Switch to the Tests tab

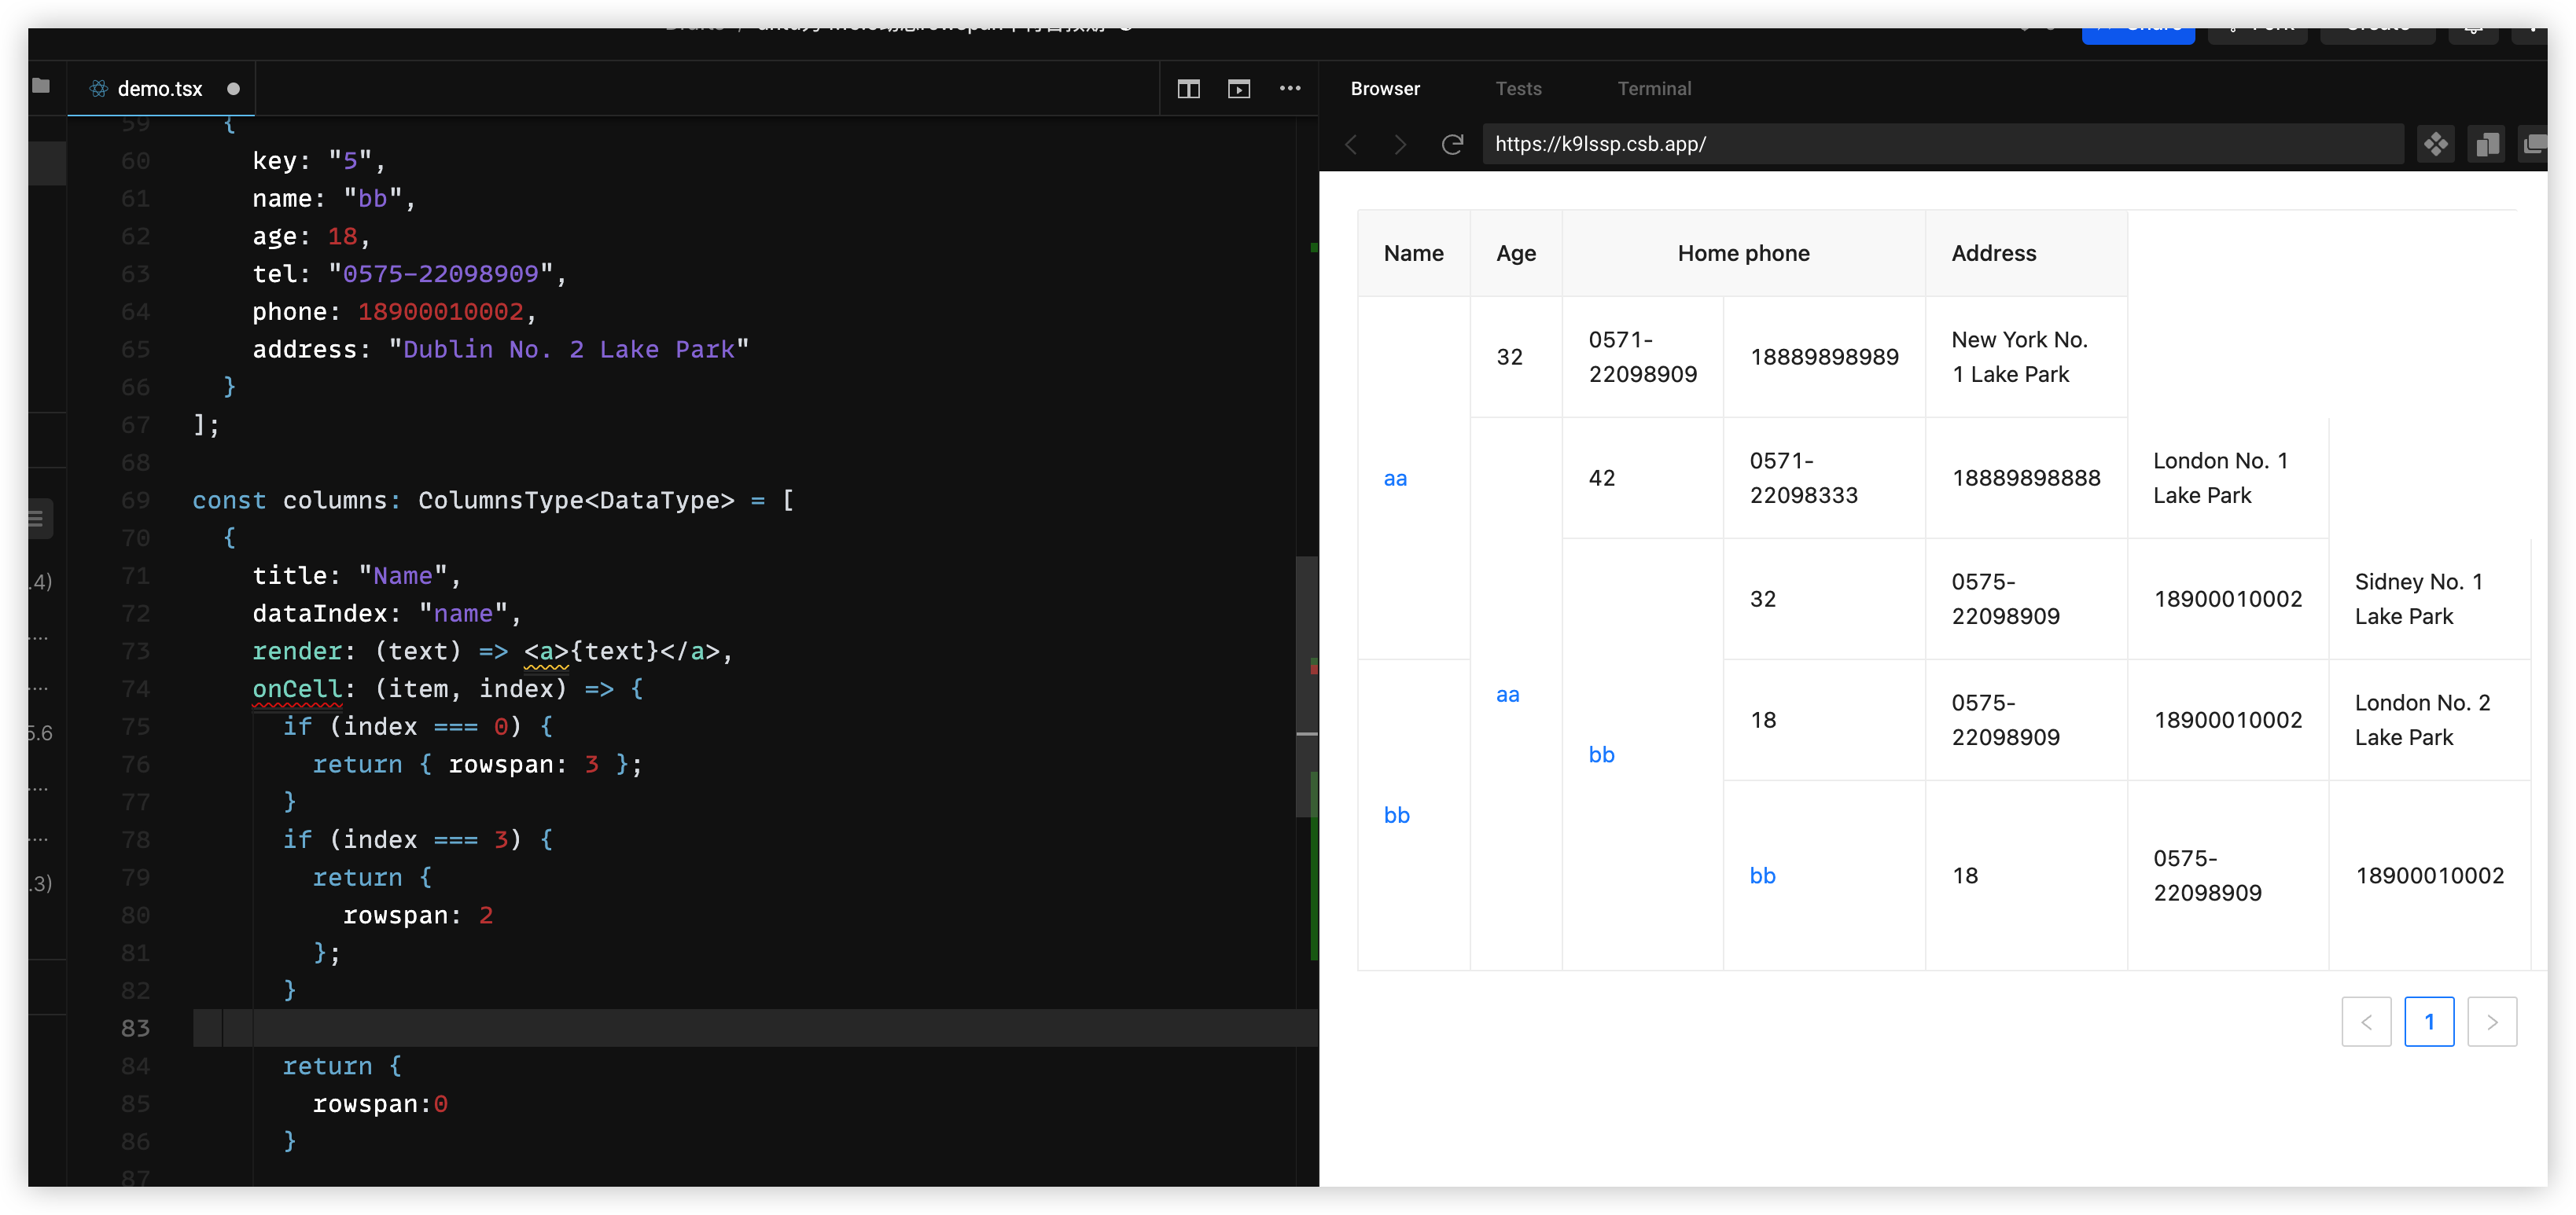tap(1518, 89)
